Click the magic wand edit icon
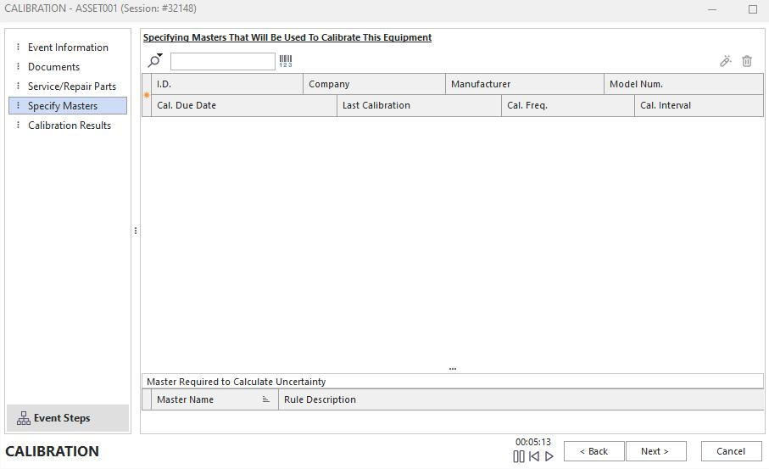The image size is (769, 469). [726, 61]
